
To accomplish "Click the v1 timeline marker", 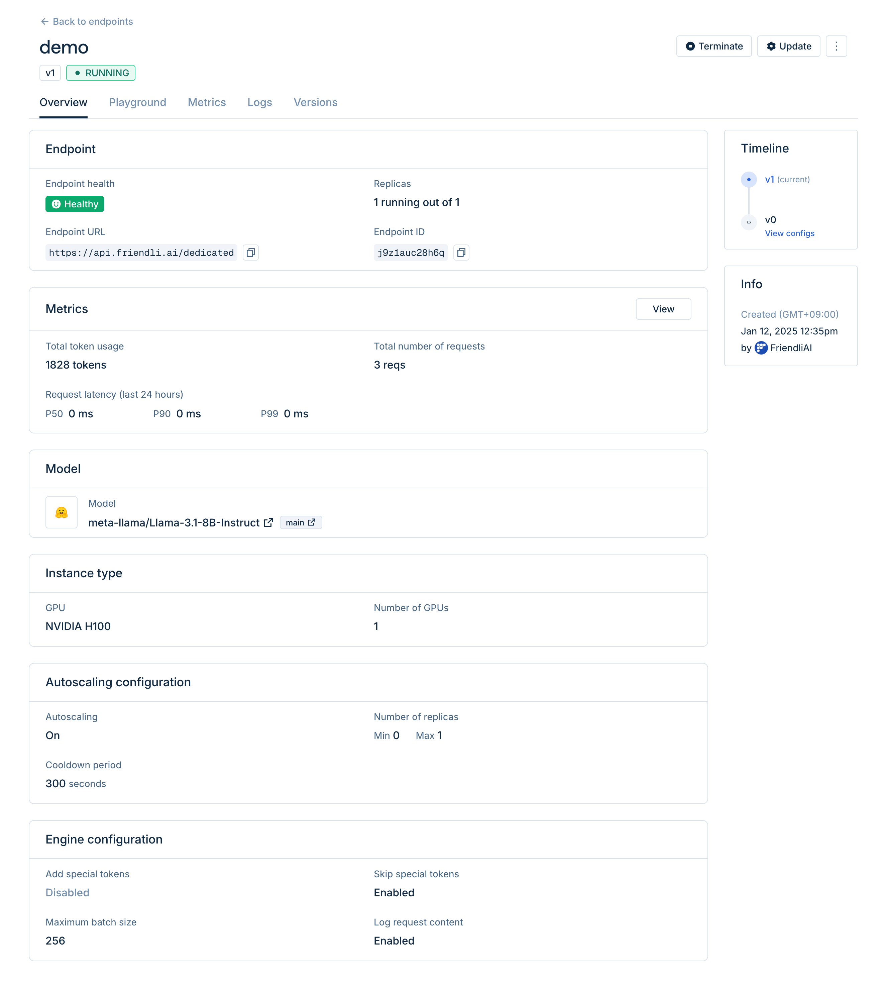I will pos(748,179).
